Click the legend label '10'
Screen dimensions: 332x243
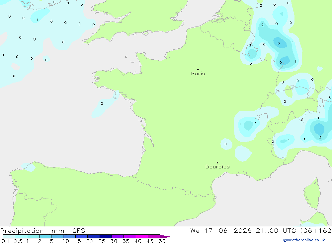click(66, 241)
